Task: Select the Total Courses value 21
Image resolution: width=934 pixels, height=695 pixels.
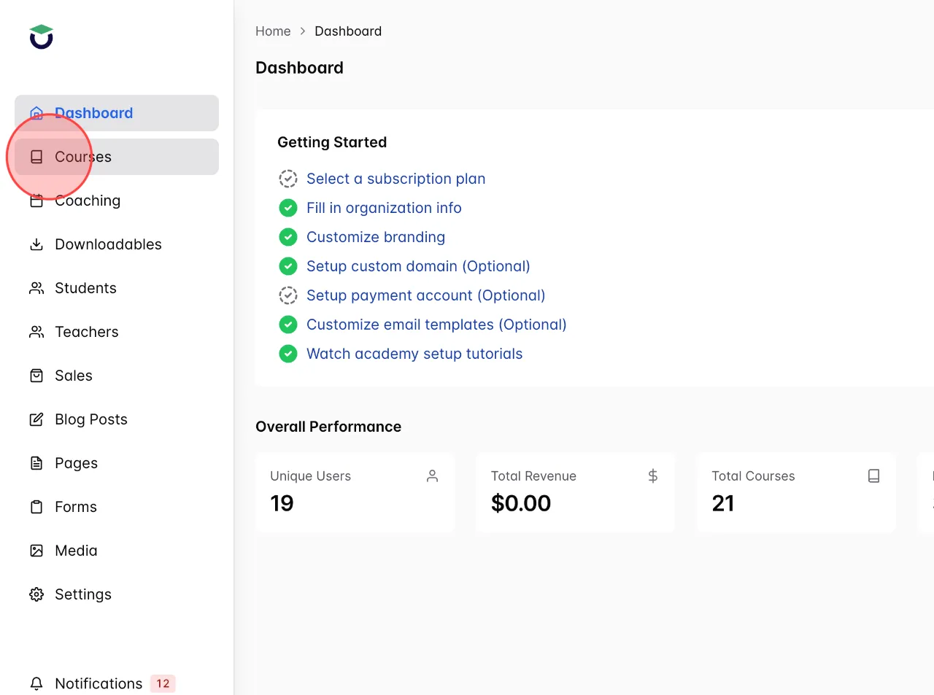Action: point(723,503)
